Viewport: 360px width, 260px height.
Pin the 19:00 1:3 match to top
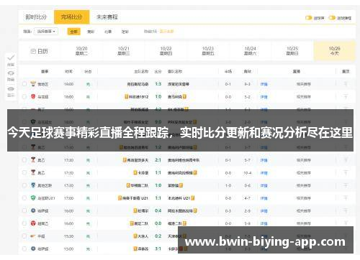pyautogui.click(x=346, y=84)
